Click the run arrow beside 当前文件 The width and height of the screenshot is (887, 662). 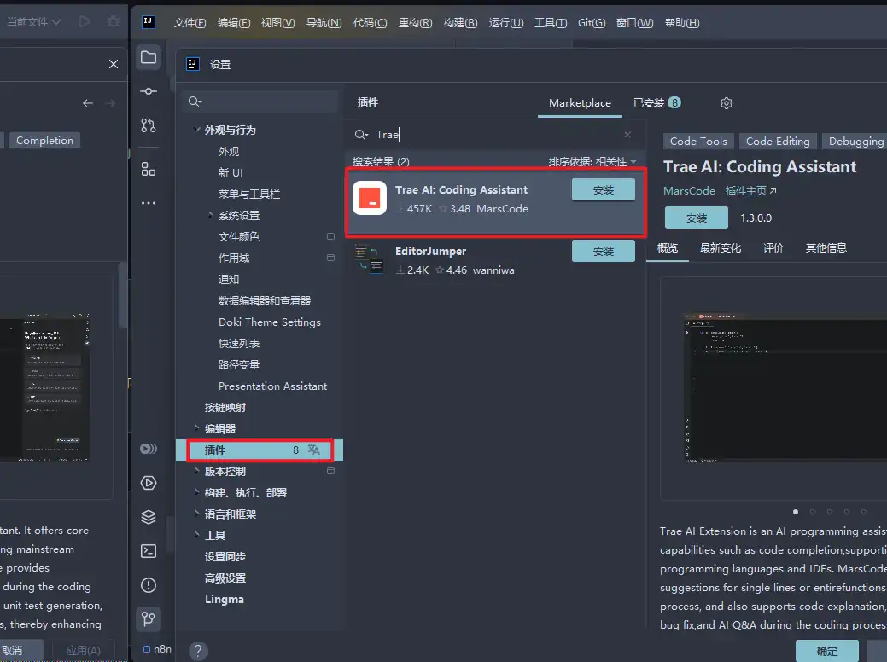point(85,22)
